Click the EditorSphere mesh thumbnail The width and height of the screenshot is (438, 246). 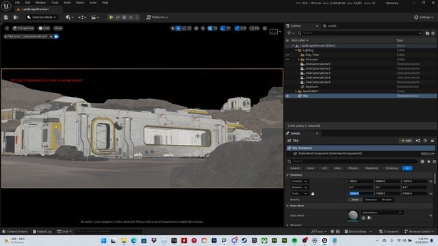[x=353, y=216]
